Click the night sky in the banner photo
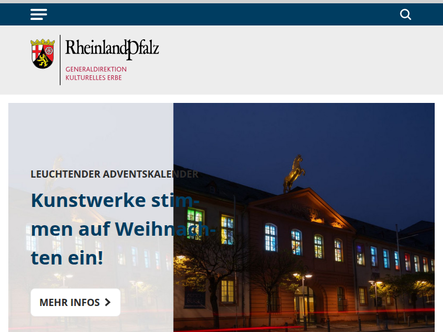 click(360, 144)
